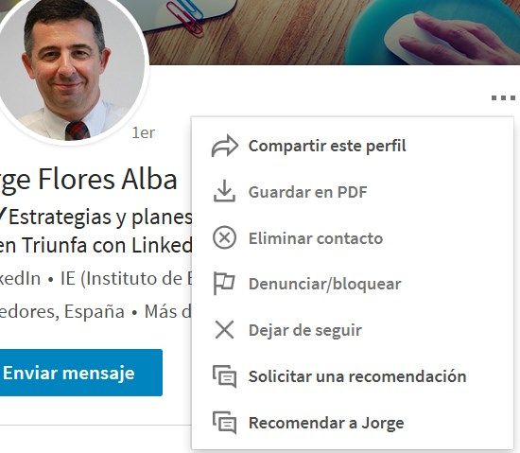This screenshot has width=520, height=453.
Task: Choose Guardar en PDF
Action: coord(308,192)
